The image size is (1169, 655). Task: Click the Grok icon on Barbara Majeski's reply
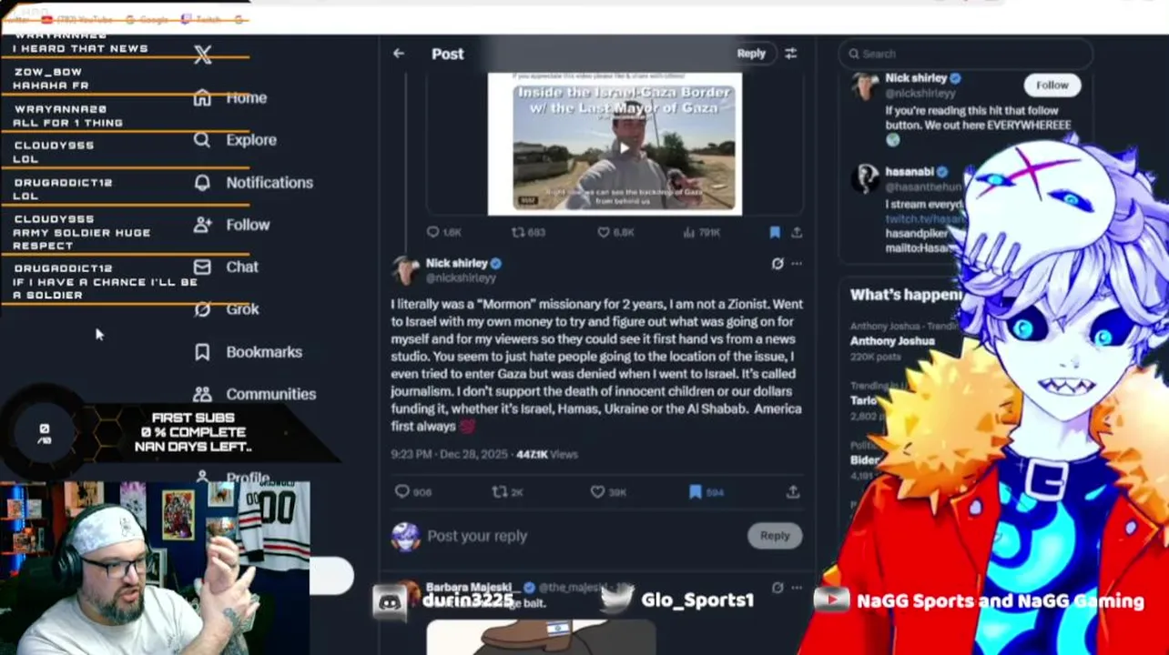pos(777,589)
